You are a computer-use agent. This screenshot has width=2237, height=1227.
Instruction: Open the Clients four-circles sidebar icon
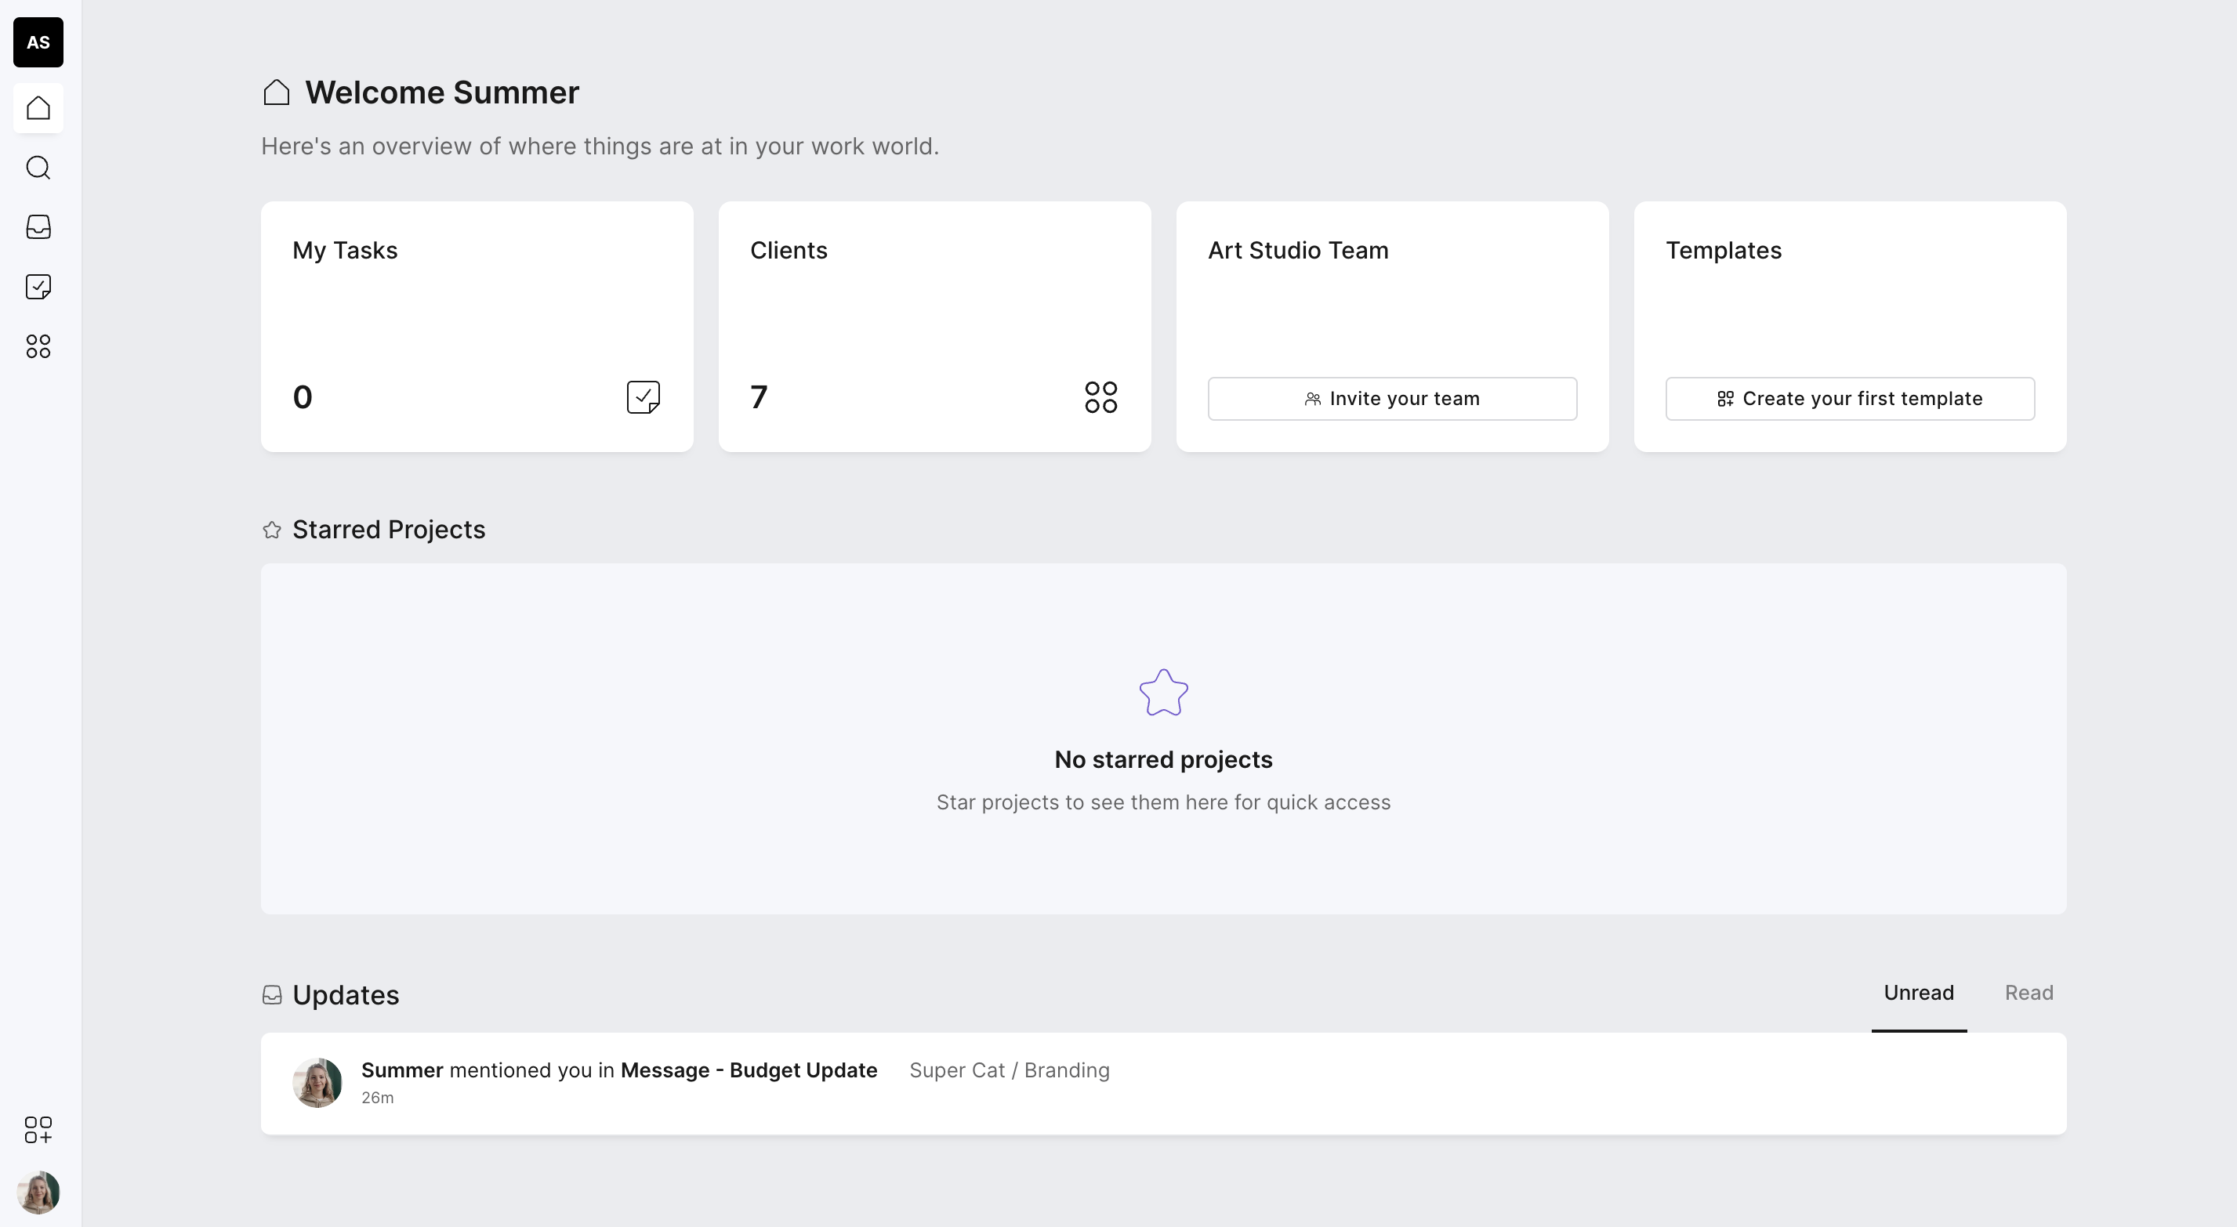coord(38,346)
